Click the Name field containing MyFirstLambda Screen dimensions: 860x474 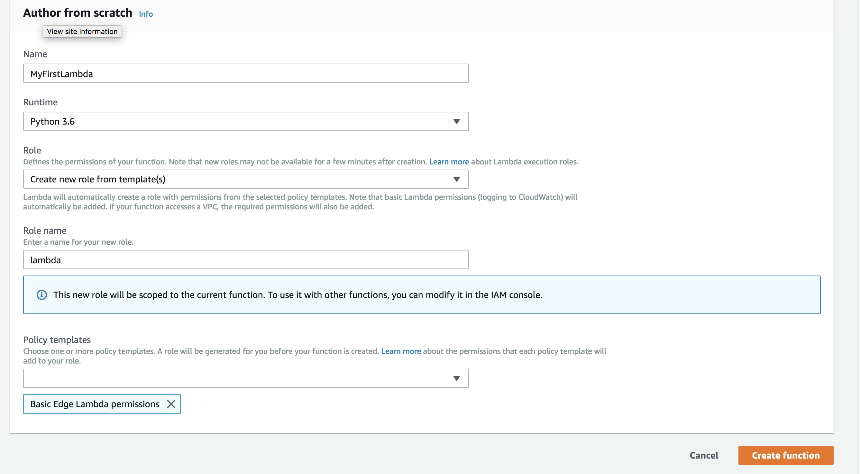point(246,73)
